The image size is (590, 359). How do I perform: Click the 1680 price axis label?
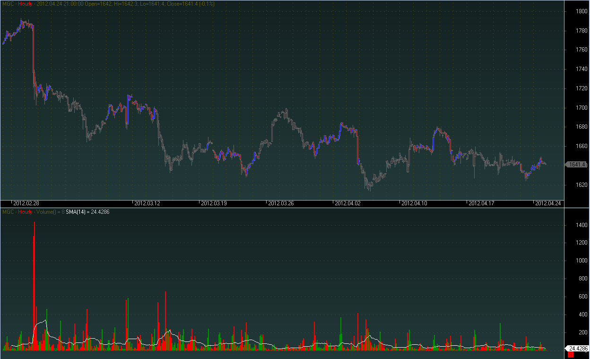pos(581,127)
